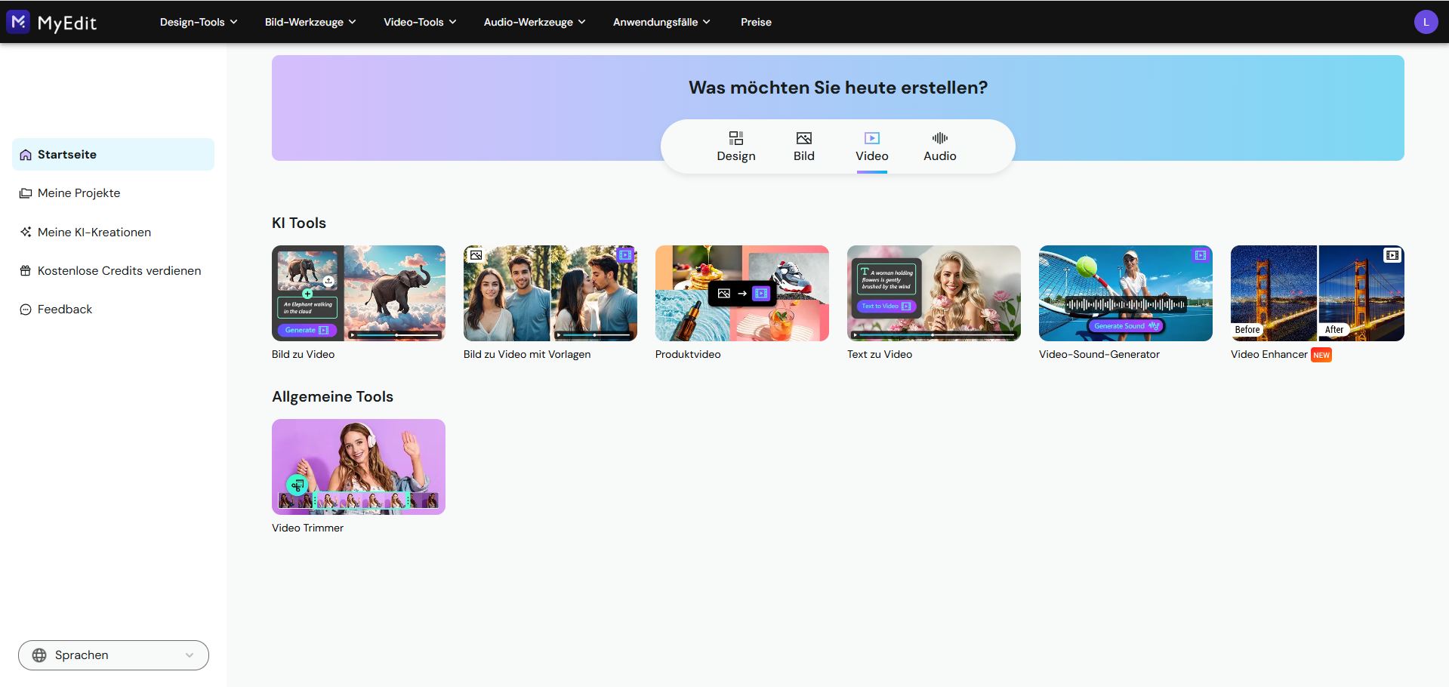This screenshot has width=1449, height=687.
Task: Click the Design category icon
Action: coord(736,138)
